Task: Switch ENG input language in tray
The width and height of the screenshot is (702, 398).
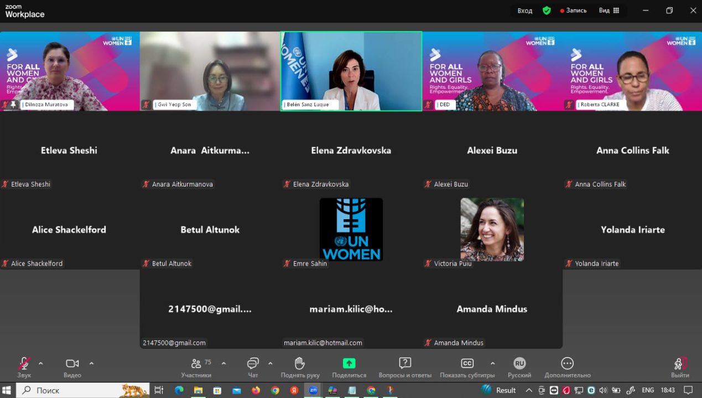Action: click(648, 390)
